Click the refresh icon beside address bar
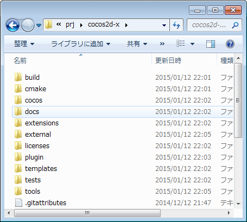The image size is (247, 222). click(x=176, y=25)
